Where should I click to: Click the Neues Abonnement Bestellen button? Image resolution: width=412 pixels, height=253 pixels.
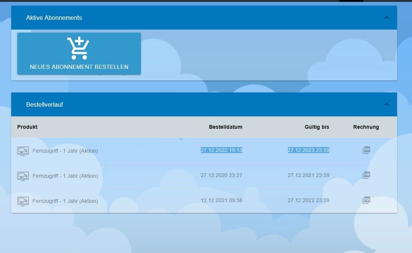(79, 54)
